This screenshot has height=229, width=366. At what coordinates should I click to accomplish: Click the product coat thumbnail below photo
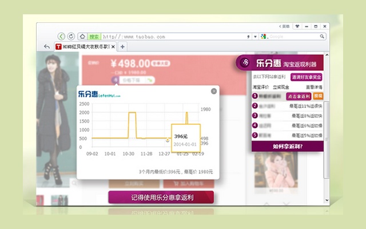click(x=59, y=201)
